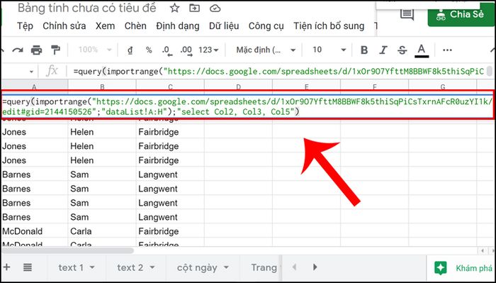Open the name box dropdown arrow
Screen dimensions: 496x283
click(x=31, y=72)
